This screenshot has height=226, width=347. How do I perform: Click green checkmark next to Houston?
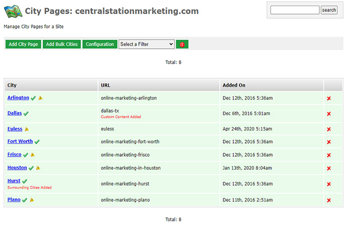click(31, 168)
